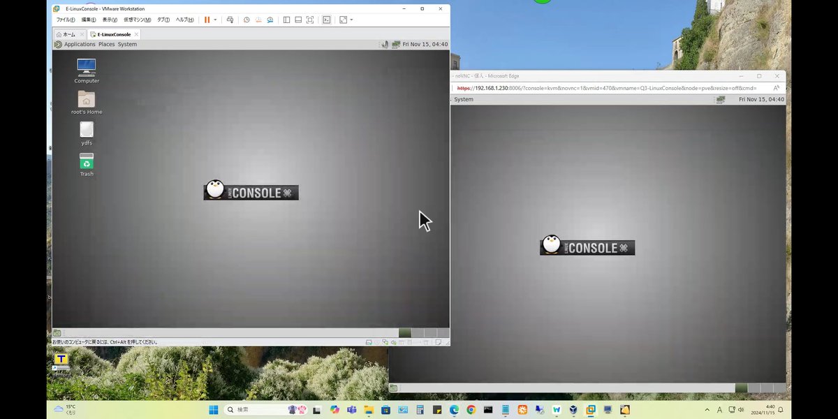Click the message log icon in VMware statusbar
This screenshot has width=838, height=419.
click(439, 342)
